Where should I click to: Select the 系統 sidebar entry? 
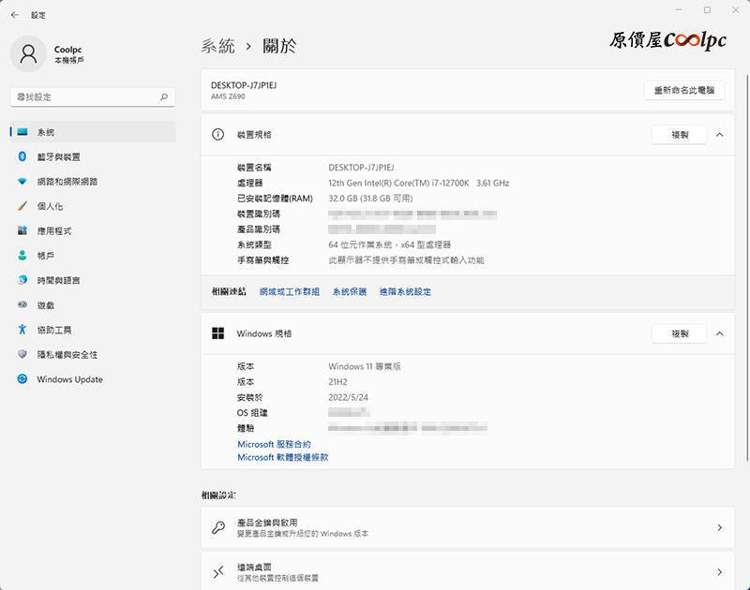coord(93,132)
